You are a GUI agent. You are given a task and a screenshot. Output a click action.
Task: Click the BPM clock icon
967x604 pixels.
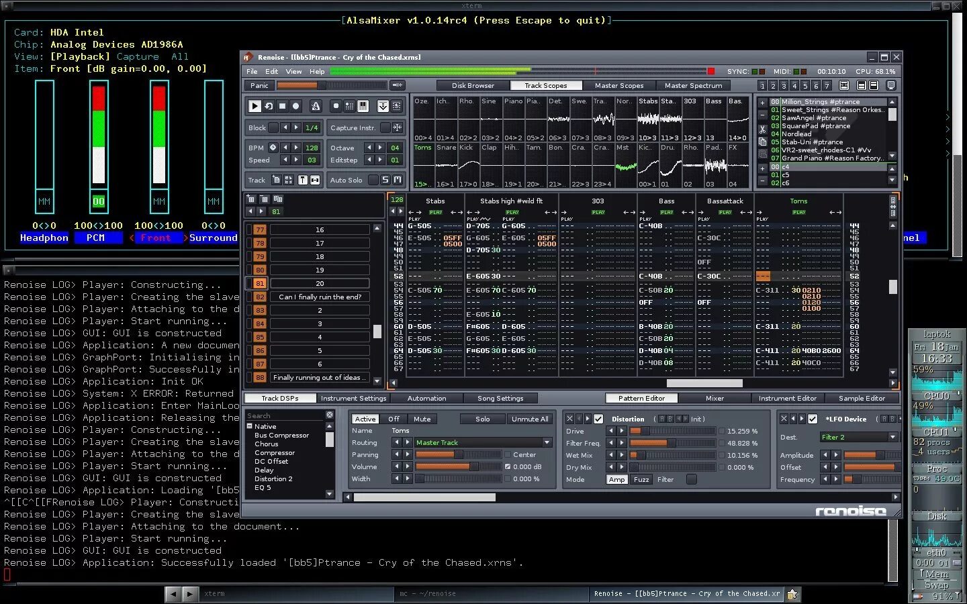click(273, 148)
